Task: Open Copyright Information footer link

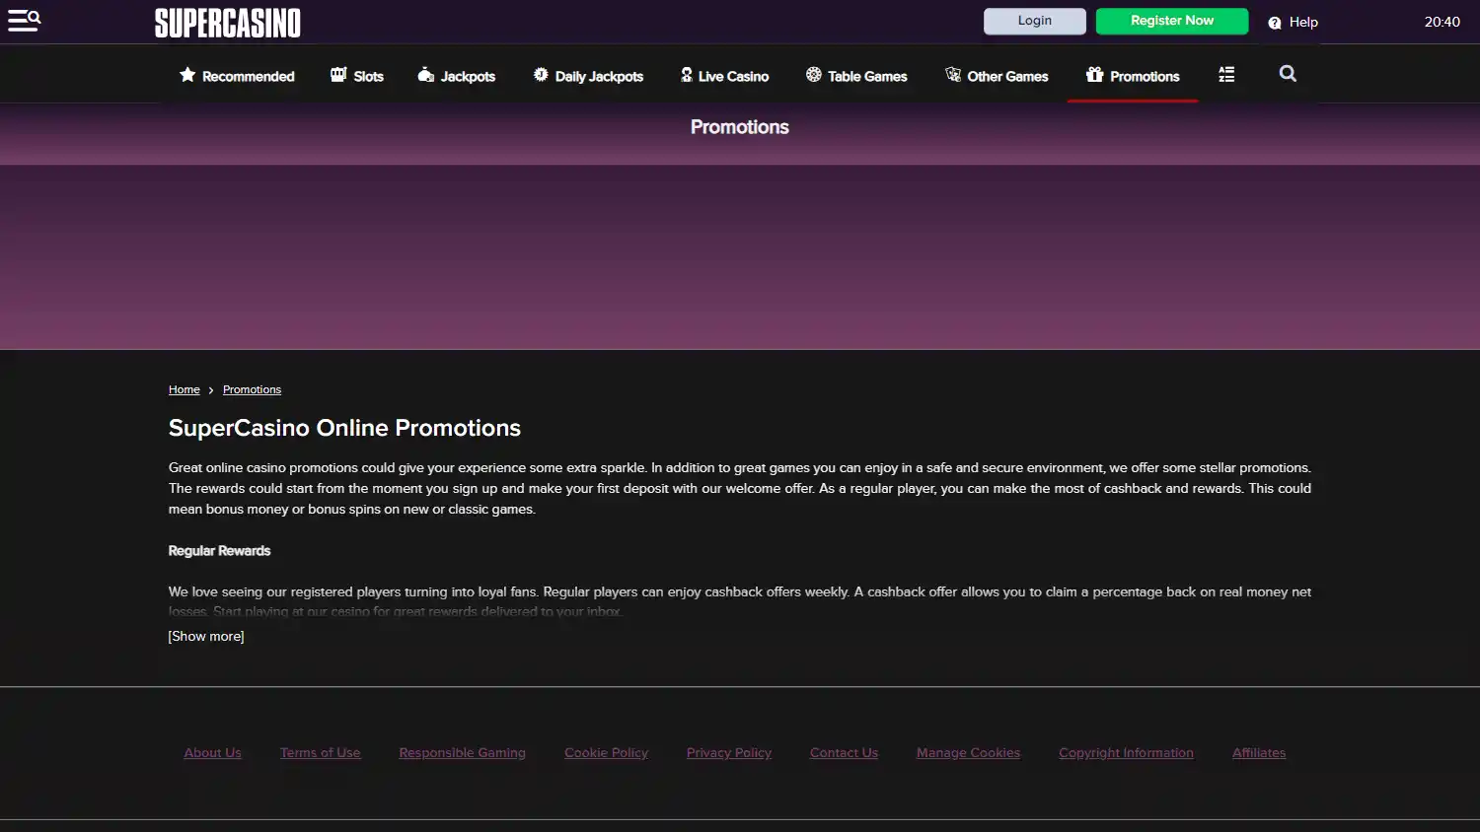Action: 1126,752
